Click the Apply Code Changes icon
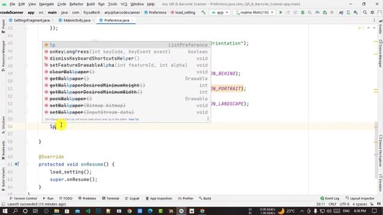Screen dimensions: 383x215 295,12
